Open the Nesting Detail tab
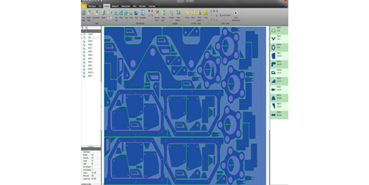The width and height of the screenshot is (369, 185). coord(126,6)
